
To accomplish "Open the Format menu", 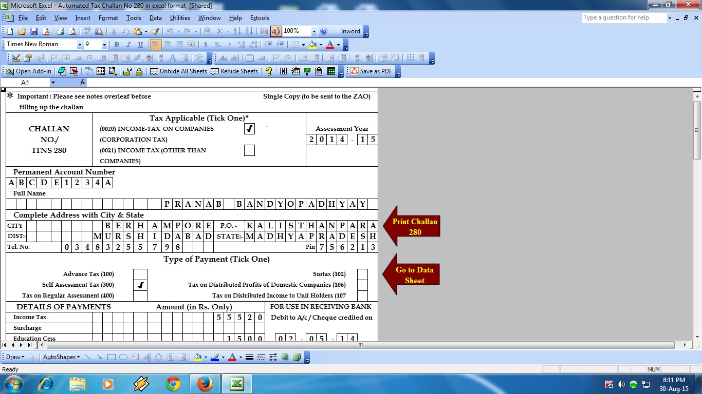I will 108,18.
